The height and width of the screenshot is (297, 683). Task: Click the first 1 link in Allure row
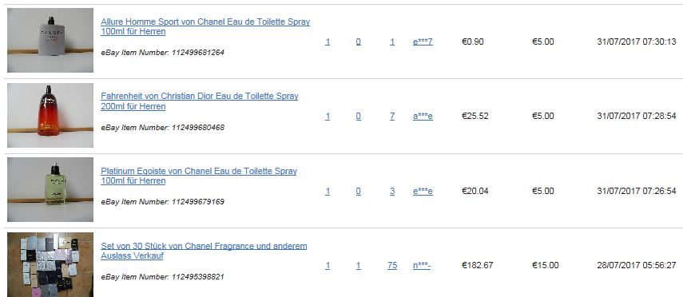click(328, 42)
